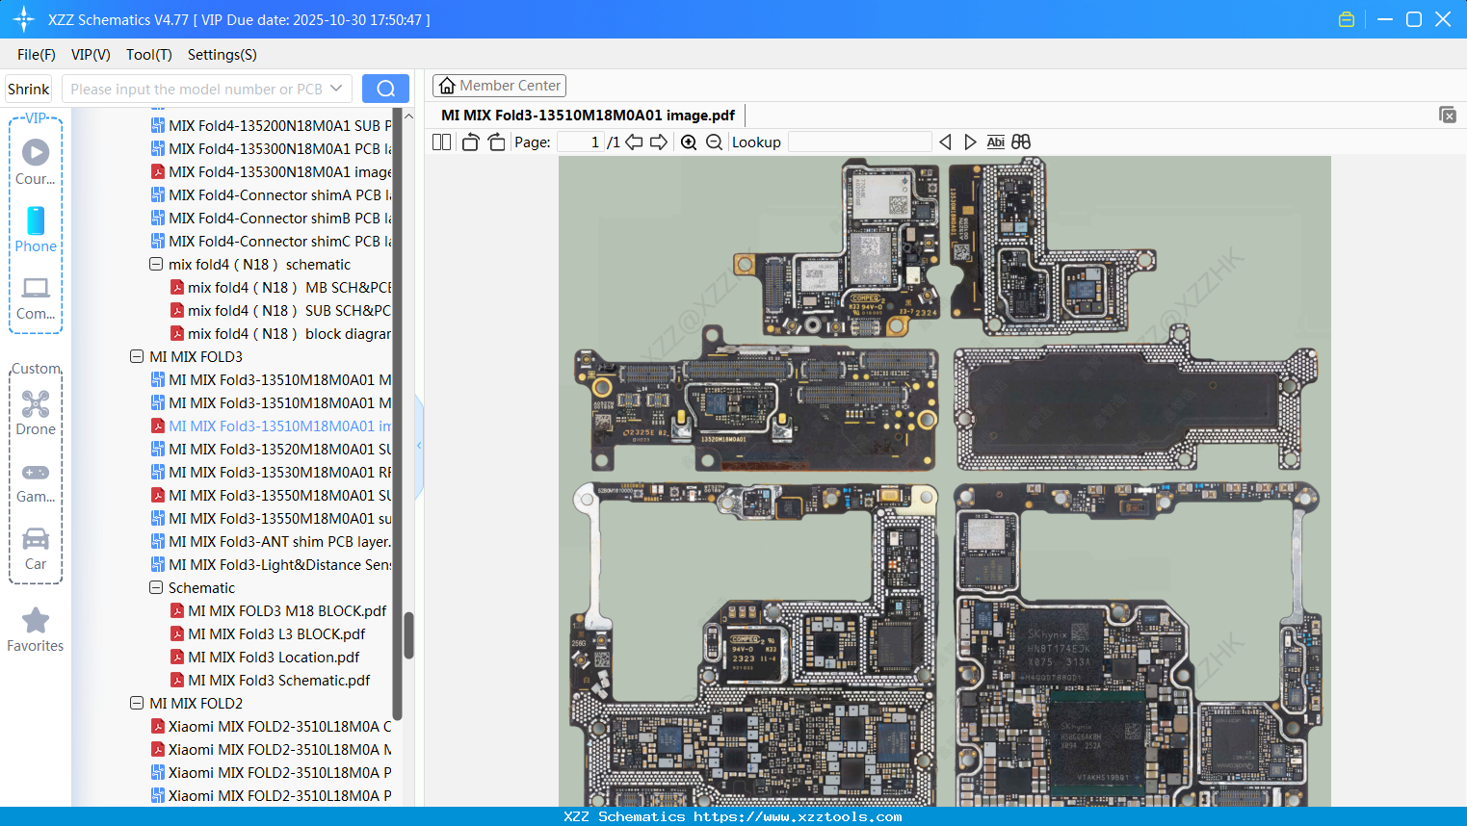Image resolution: width=1467 pixels, height=826 pixels.
Task: Open the Settings(S) menu
Action: [222, 55]
